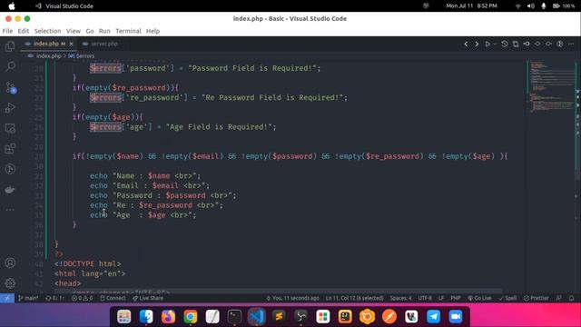581x327 pixels.
Task: Toggle Spell checker in status bar
Action: tap(508, 298)
